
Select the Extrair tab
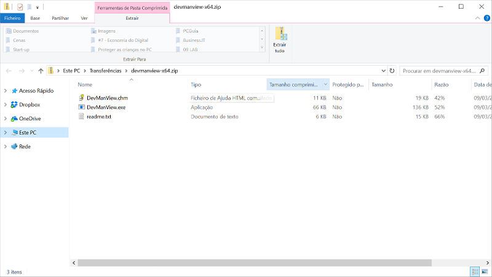click(132, 18)
